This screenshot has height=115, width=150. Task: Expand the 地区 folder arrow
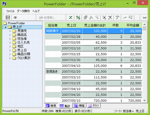10,46
